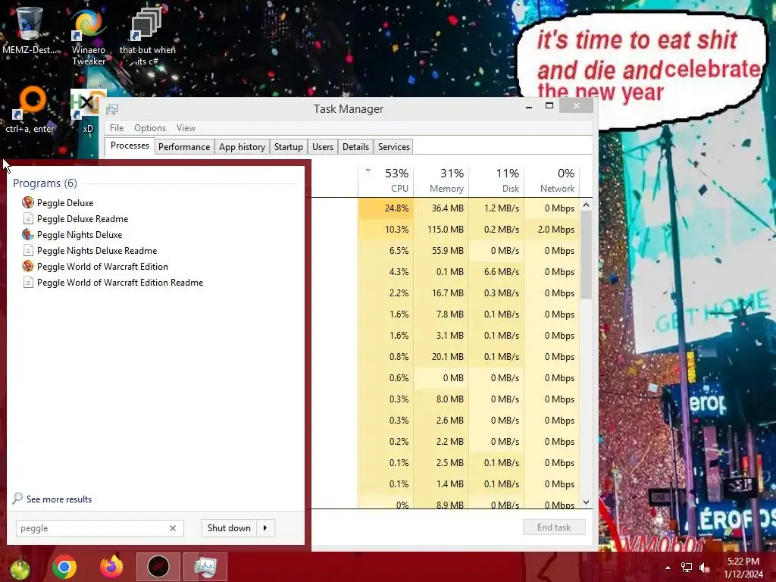Open Google Chrome from the taskbar
This screenshot has width=776, height=582.
[x=64, y=567]
